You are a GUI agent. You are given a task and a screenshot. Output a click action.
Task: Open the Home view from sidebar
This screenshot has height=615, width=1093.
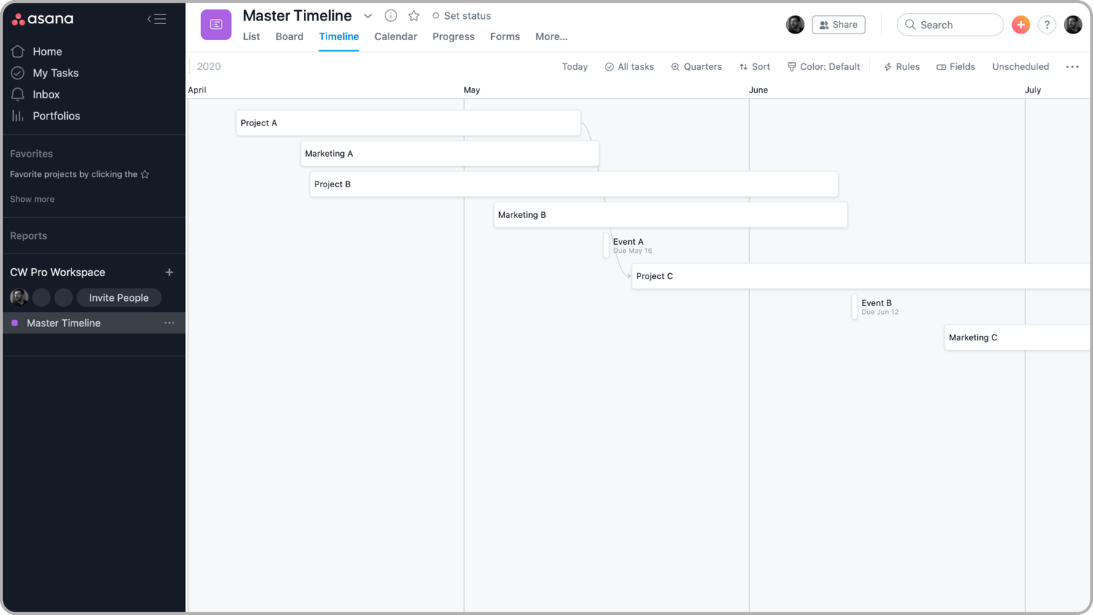point(47,51)
